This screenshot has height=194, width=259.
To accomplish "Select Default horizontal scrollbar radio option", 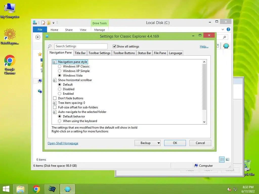I will (x=60, y=84).
